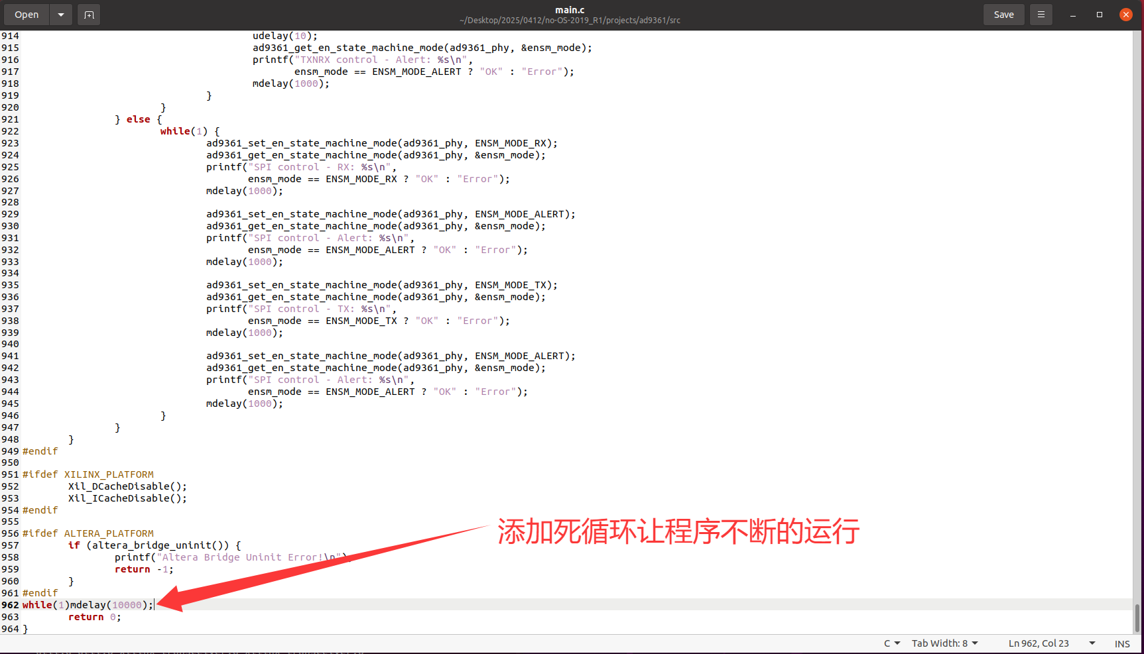Save the main.c file
The width and height of the screenshot is (1144, 654).
click(x=1003, y=15)
